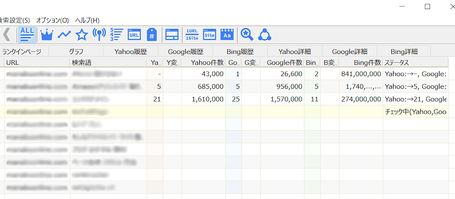Click the hashtag tag icon

152,35
